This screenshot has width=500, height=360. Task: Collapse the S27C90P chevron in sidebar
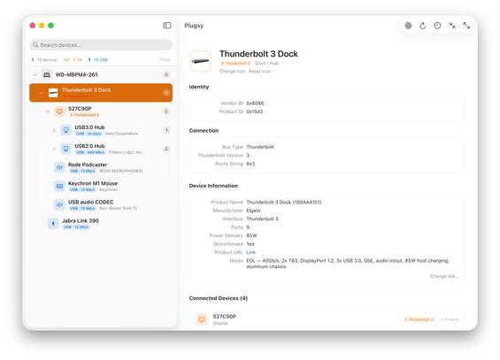(x=47, y=111)
